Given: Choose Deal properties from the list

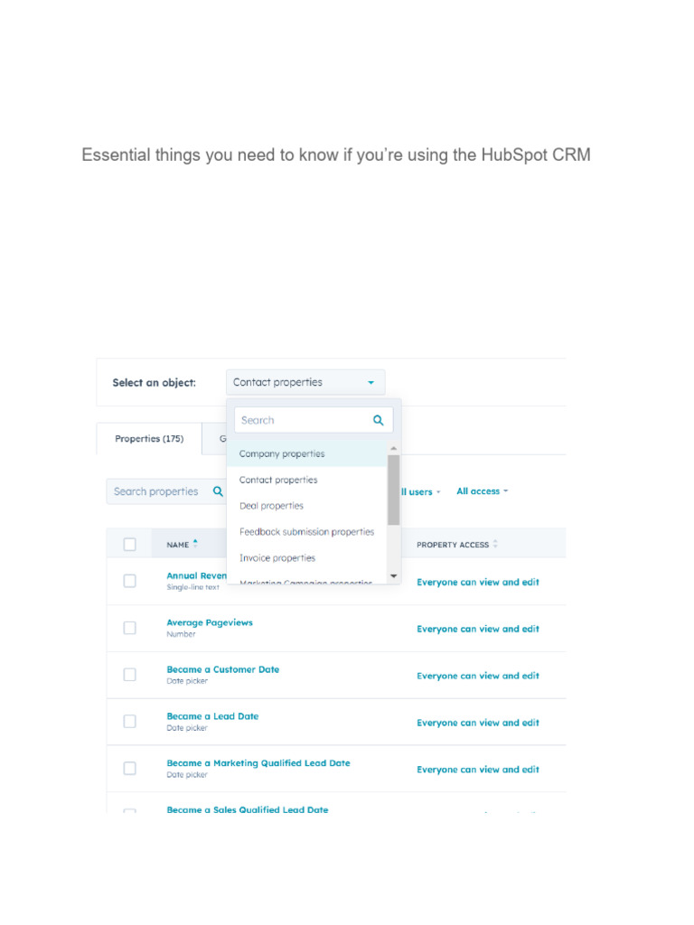Looking at the screenshot, I should (x=271, y=506).
